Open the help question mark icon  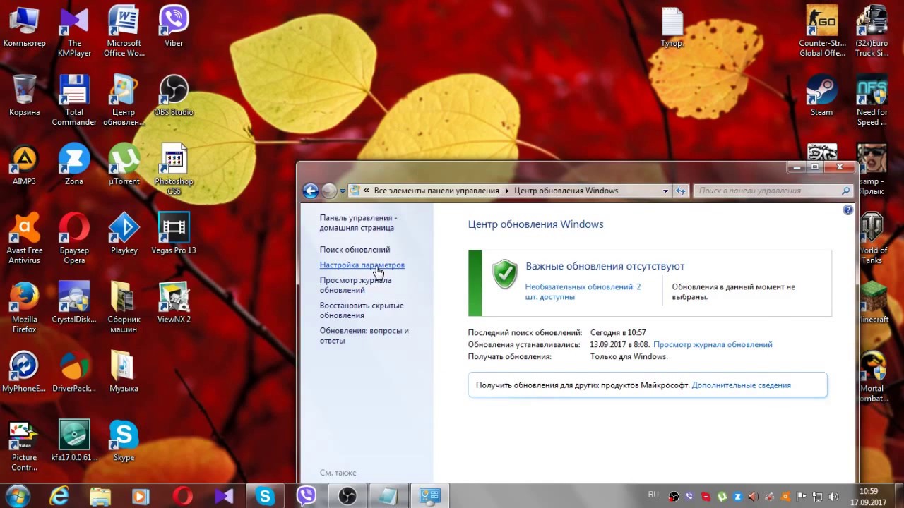point(848,210)
